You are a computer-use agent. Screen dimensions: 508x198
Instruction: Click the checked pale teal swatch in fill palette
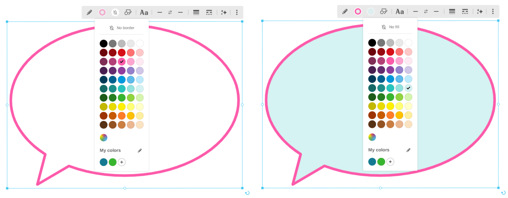[x=408, y=88]
